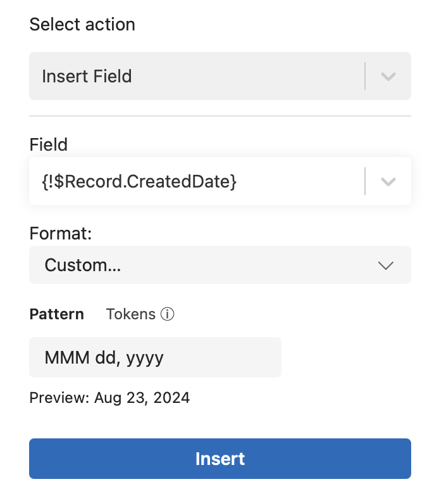Click the blue Insert button
This screenshot has height=503, width=439.
(x=220, y=459)
